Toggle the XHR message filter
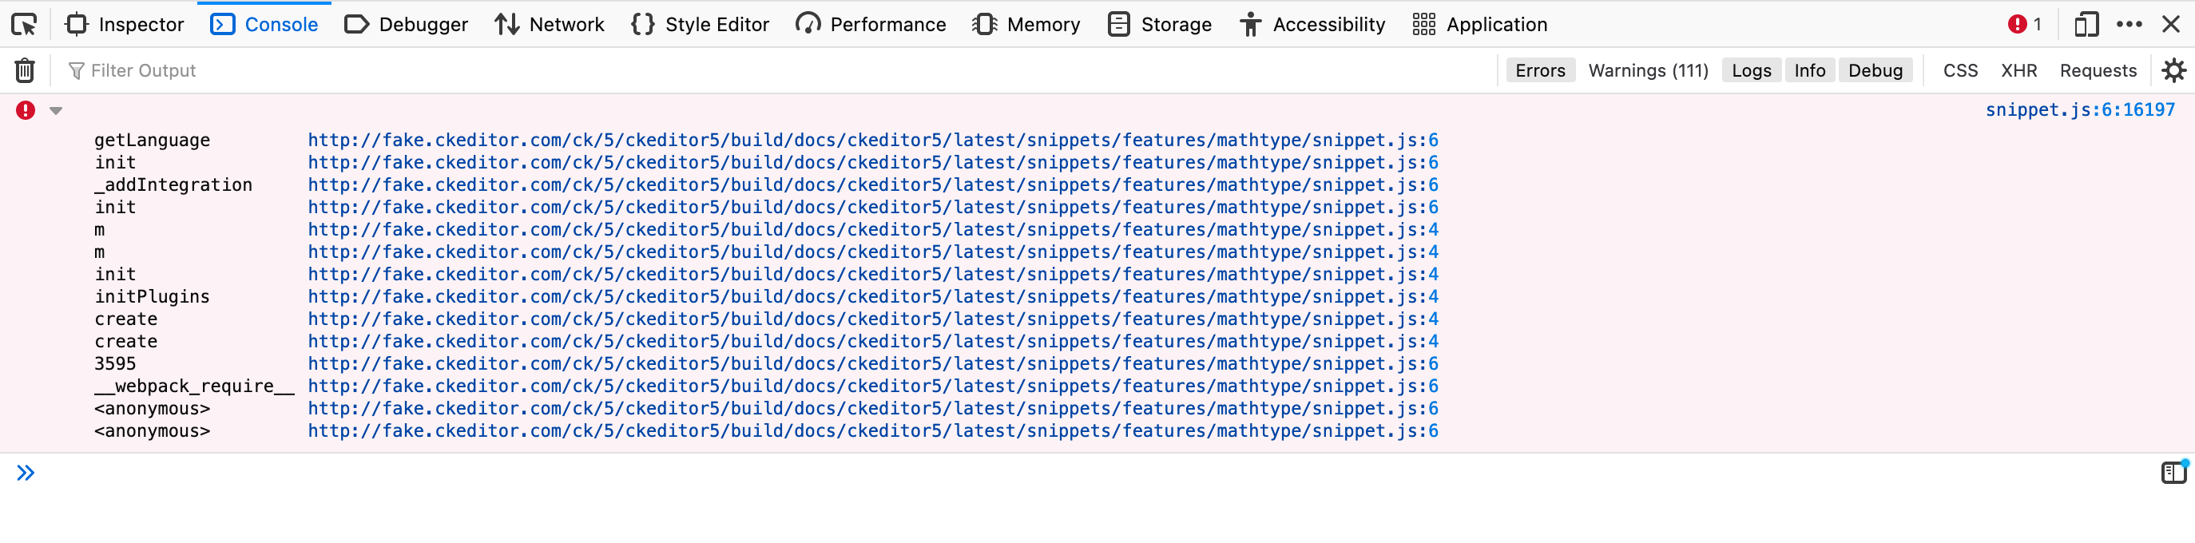2195x543 pixels. tap(2018, 70)
